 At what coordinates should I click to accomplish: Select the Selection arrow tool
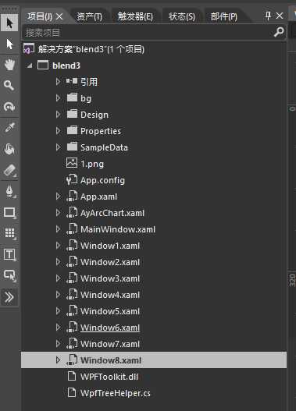[x=9, y=23]
